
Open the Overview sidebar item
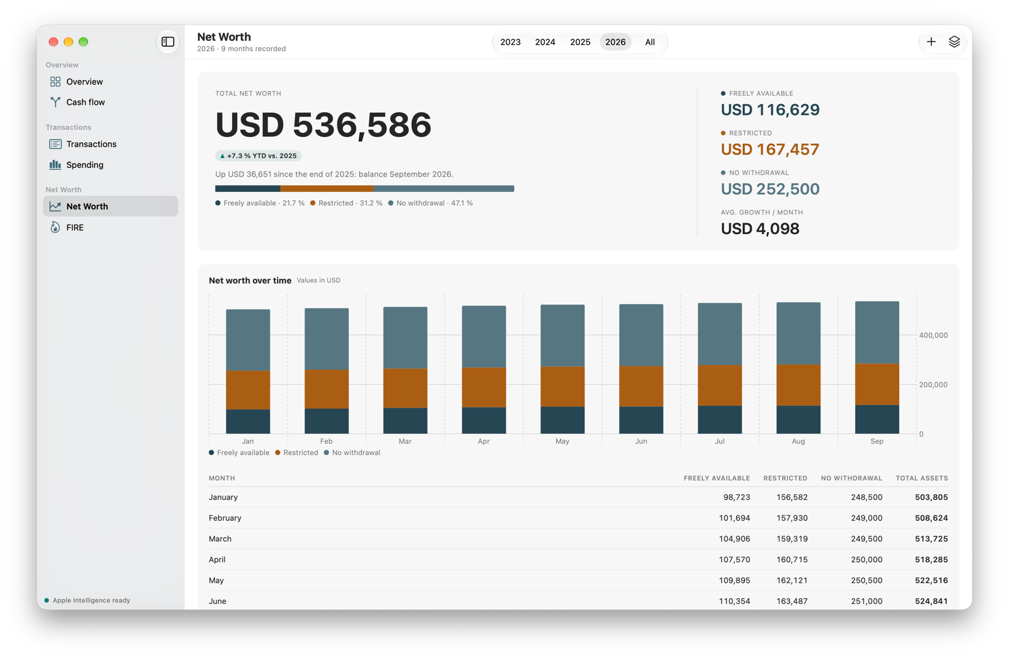pyautogui.click(x=110, y=81)
